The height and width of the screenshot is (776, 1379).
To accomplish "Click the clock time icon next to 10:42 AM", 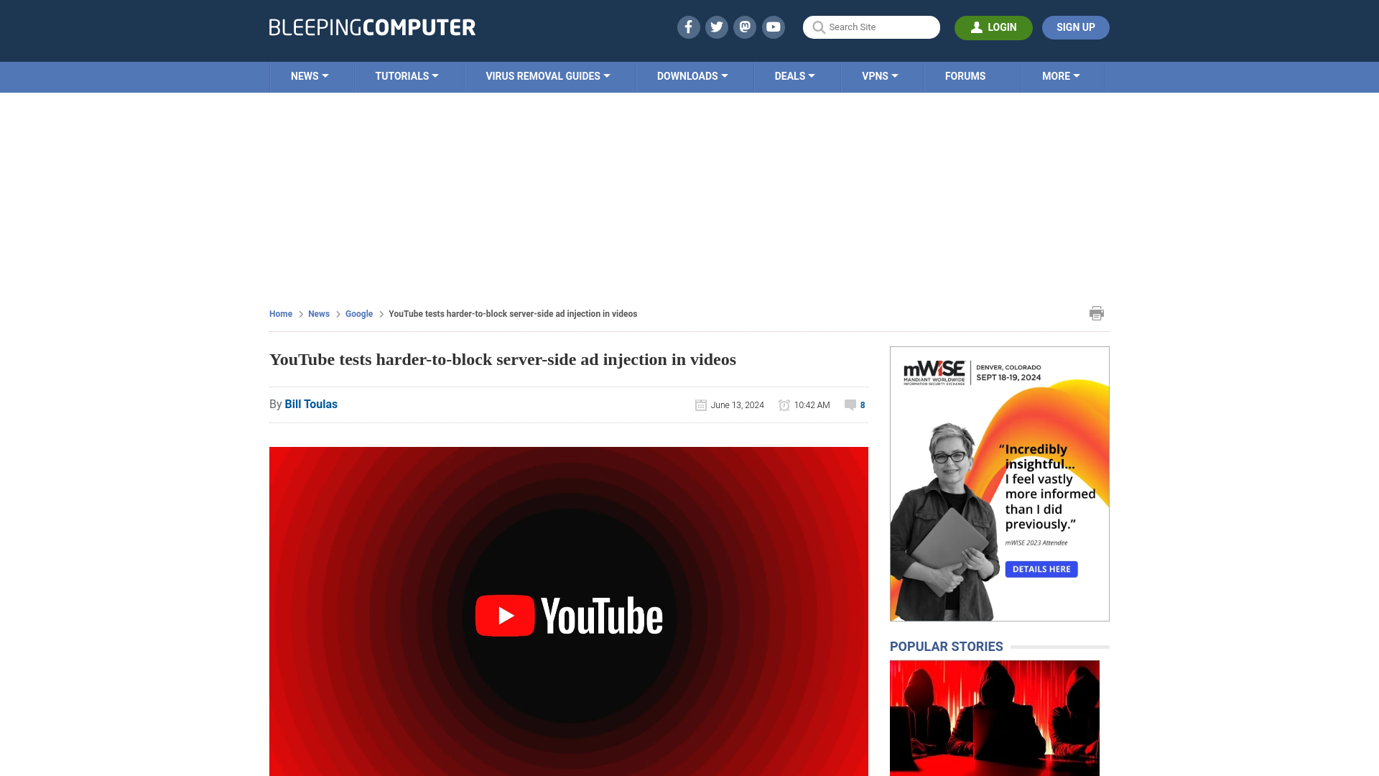I will click(x=784, y=405).
